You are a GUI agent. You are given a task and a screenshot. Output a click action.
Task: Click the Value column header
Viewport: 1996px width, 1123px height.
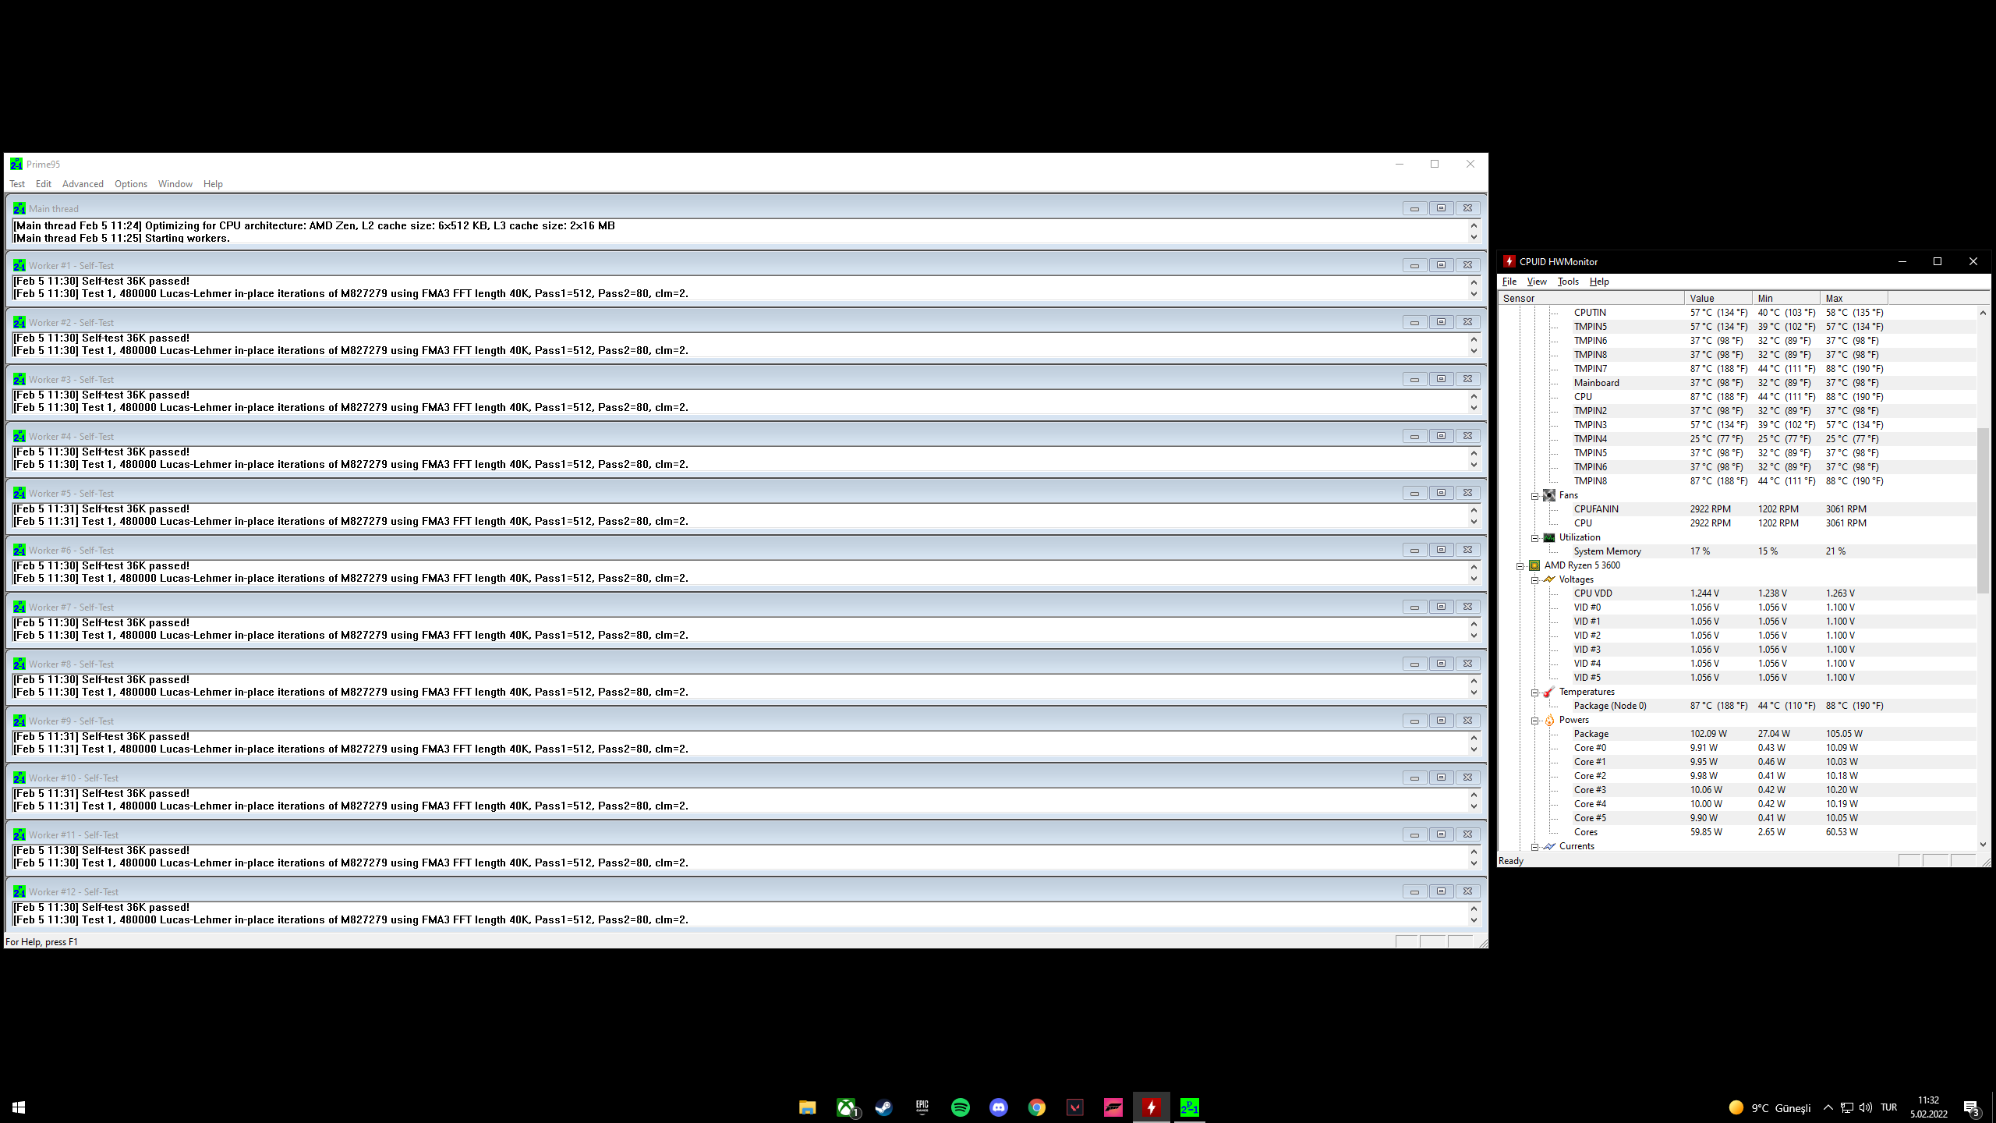1717,298
